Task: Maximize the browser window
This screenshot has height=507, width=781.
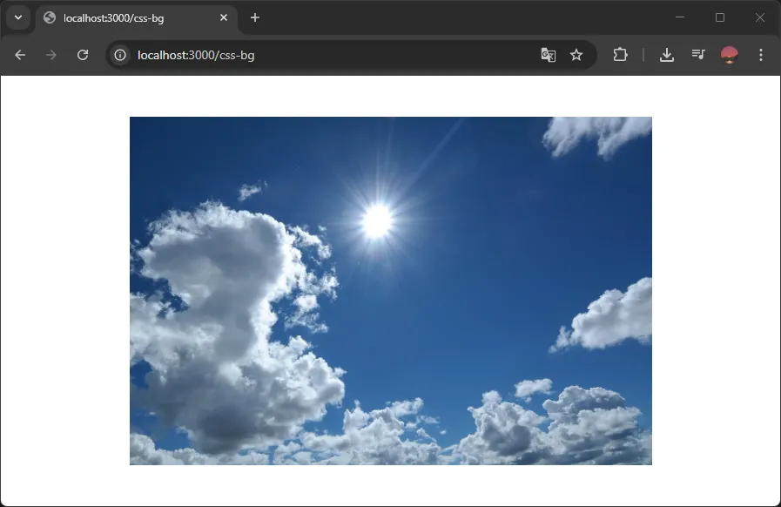Action: click(720, 17)
